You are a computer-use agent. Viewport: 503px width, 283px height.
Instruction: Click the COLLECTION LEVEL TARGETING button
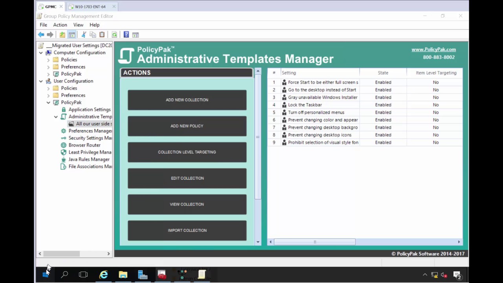[x=187, y=152]
